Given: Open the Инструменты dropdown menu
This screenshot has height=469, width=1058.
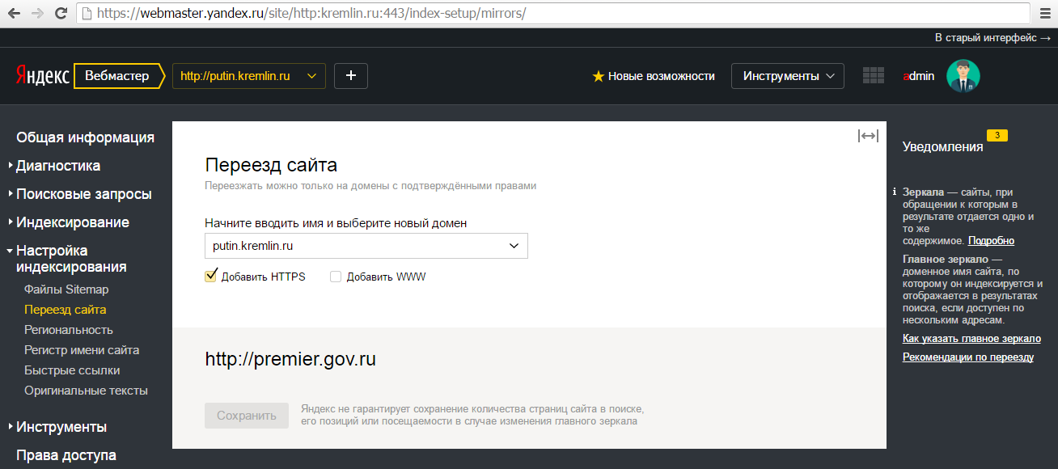Looking at the screenshot, I should 786,75.
